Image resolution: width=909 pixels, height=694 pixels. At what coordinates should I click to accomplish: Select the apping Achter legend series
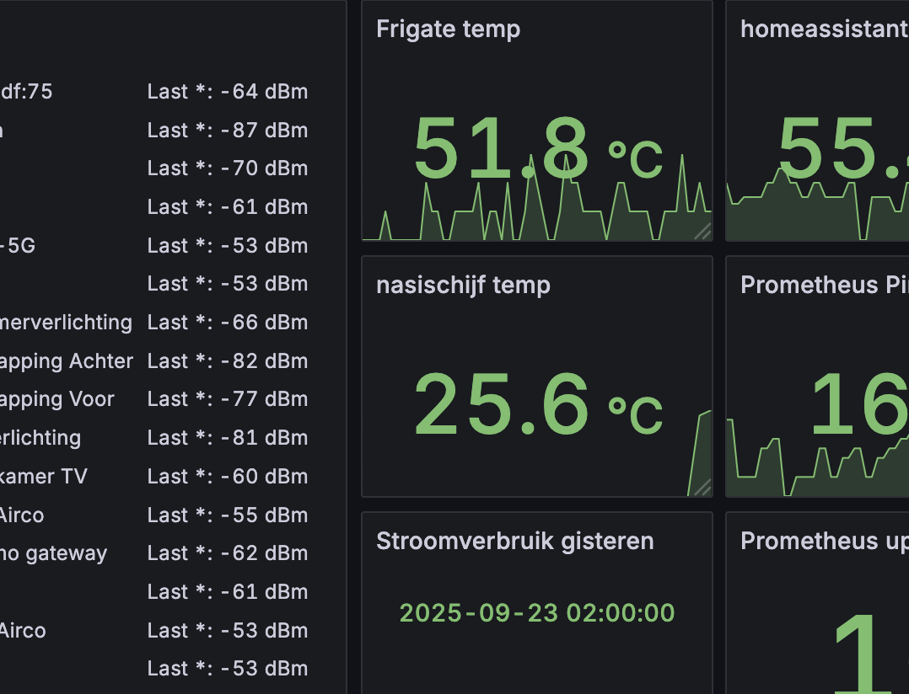(67, 361)
